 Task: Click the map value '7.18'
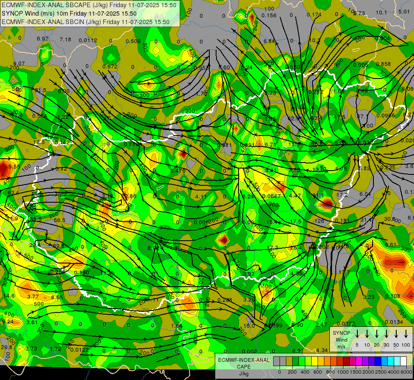tap(65, 40)
